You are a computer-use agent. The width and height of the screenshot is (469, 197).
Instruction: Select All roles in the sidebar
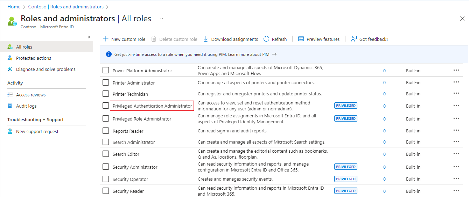pyautogui.click(x=47, y=47)
